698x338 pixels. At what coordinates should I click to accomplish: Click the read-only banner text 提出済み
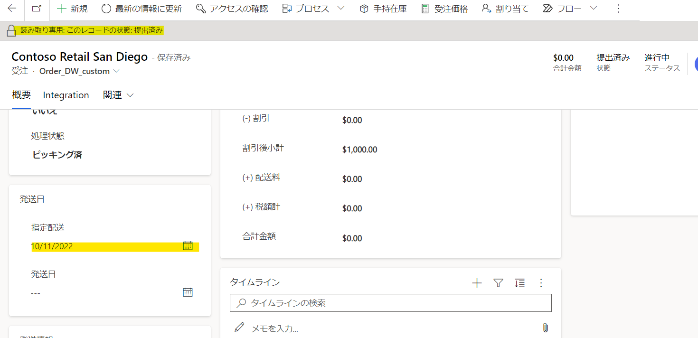coord(149,30)
